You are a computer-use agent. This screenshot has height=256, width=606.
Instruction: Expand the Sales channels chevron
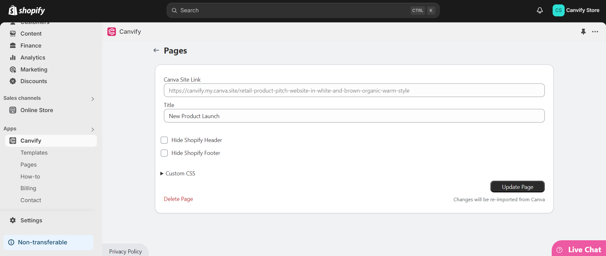[x=93, y=99]
